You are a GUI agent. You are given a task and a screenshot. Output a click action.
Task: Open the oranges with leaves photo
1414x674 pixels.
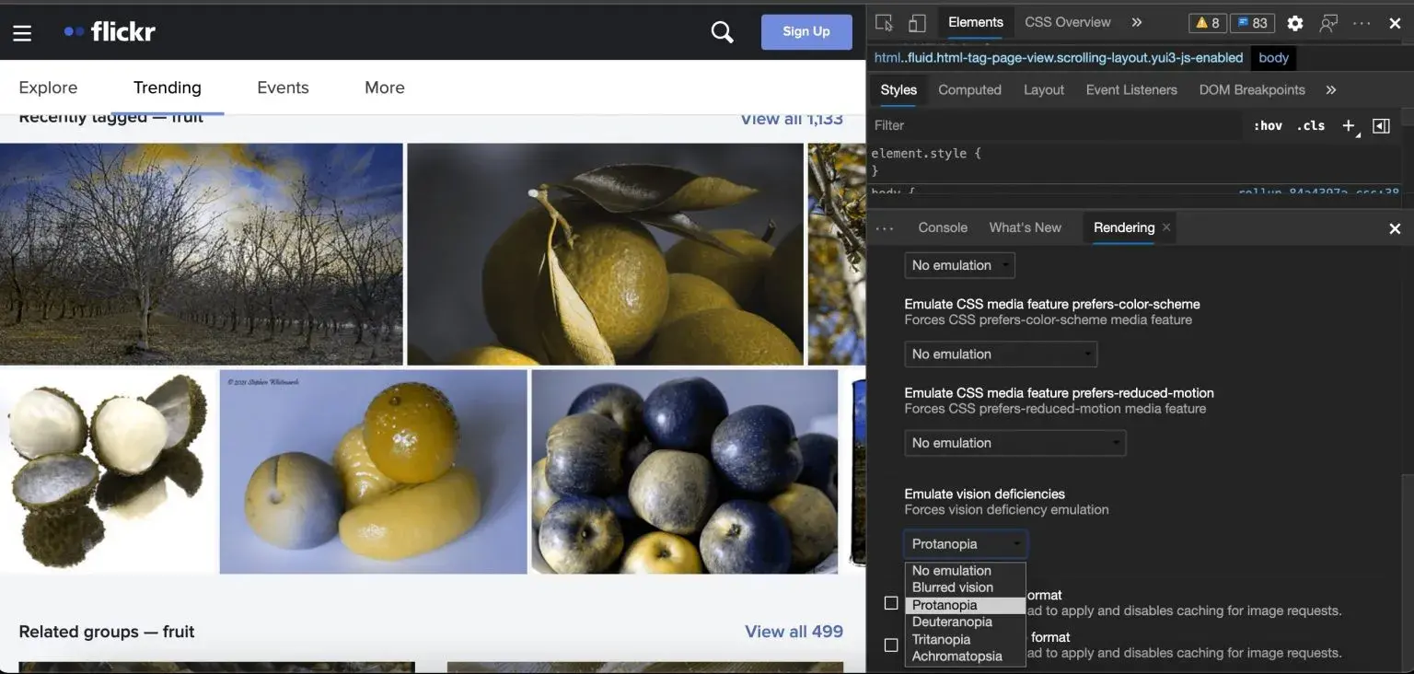(x=606, y=254)
